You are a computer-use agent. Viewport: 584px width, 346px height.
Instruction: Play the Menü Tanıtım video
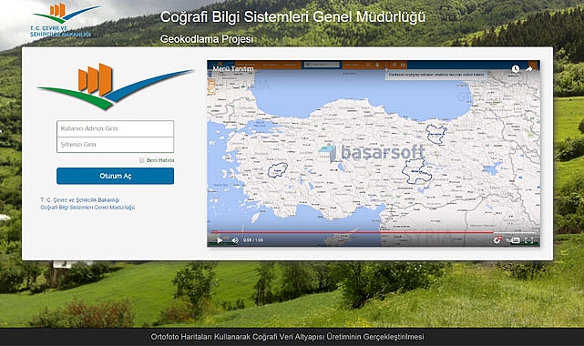(x=220, y=240)
